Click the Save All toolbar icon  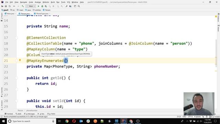(x=6, y=6)
